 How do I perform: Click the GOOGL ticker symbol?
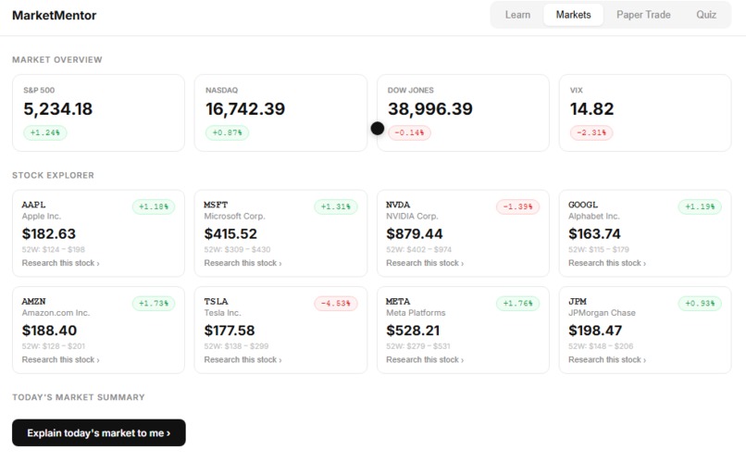tap(583, 205)
